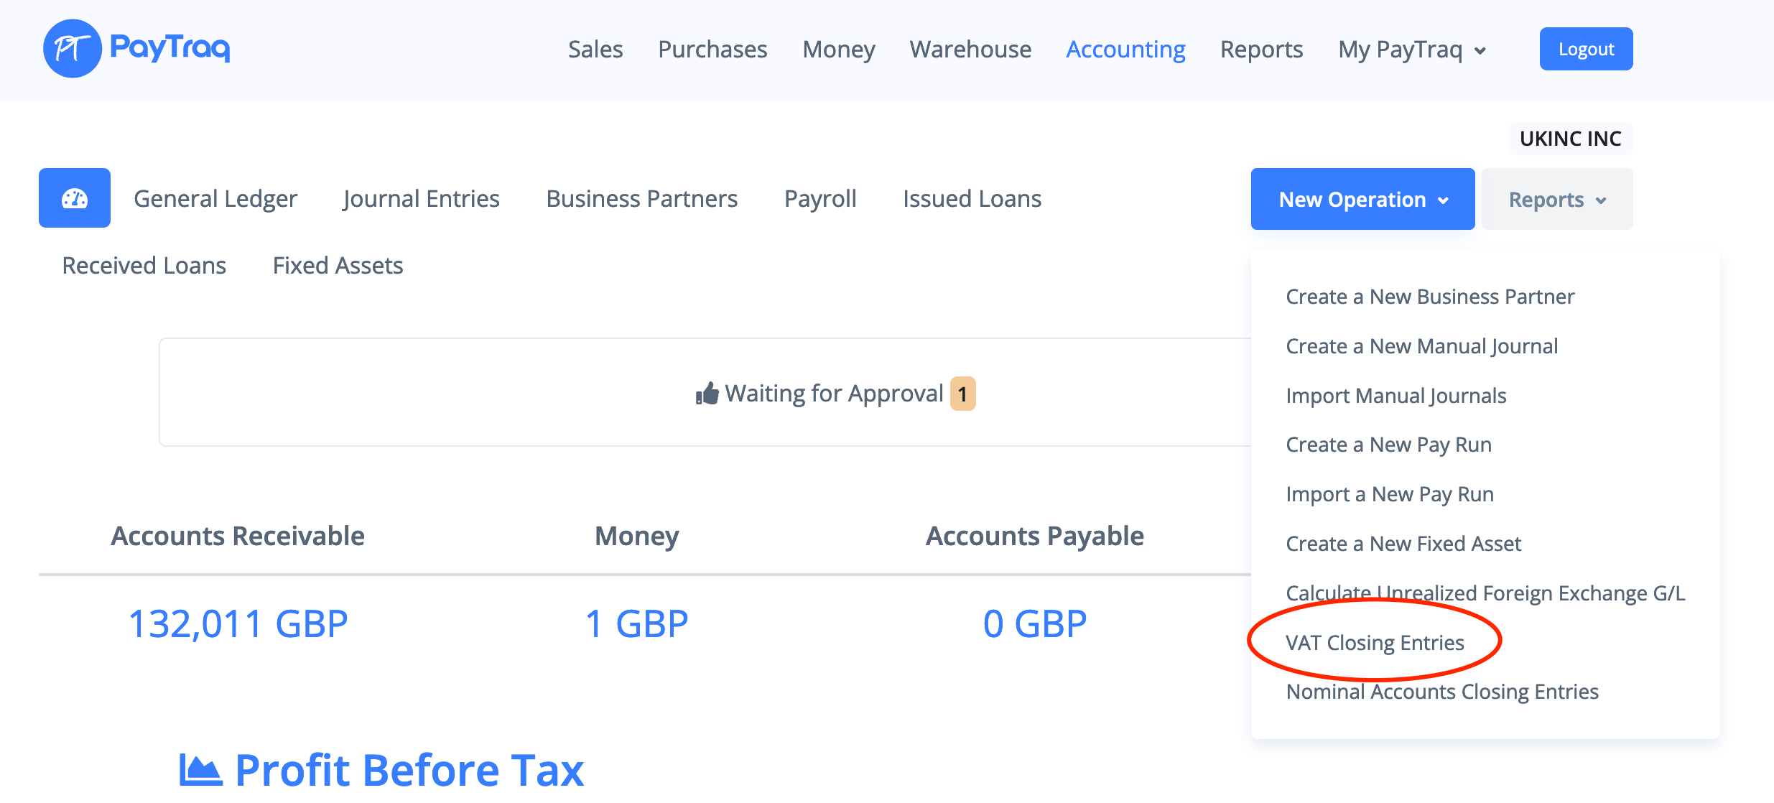Viewport: 1774px width, 803px height.
Task: Select VAT Closing Entries from menu
Action: click(x=1375, y=642)
